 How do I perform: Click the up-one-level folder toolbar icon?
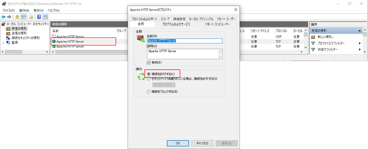point(17,17)
